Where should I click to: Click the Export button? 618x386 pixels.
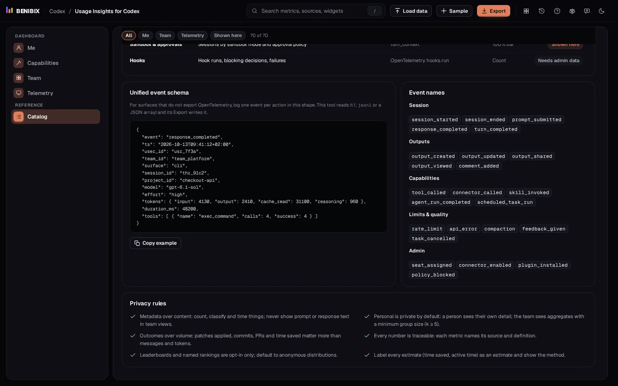[493, 11]
